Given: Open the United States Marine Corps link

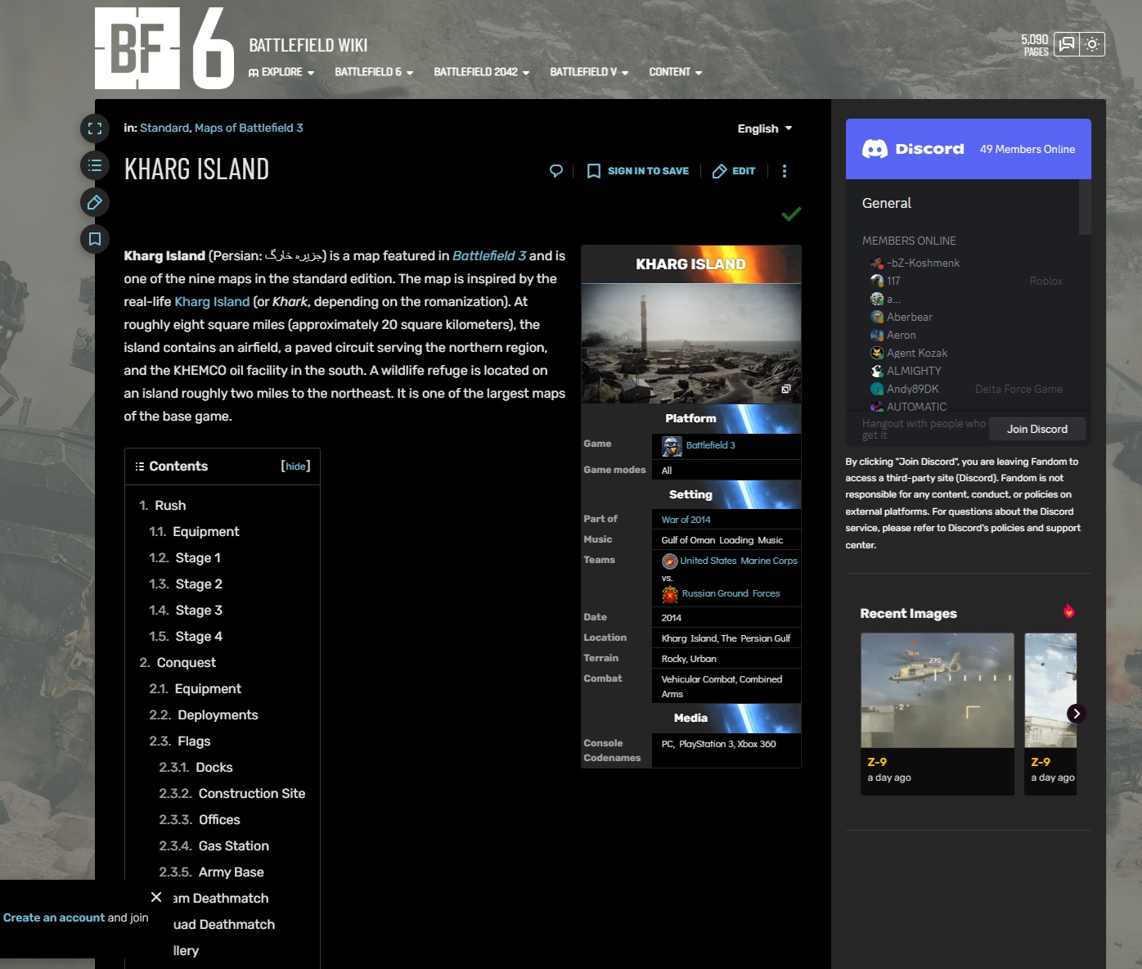Looking at the screenshot, I should pyautogui.click(x=739, y=561).
